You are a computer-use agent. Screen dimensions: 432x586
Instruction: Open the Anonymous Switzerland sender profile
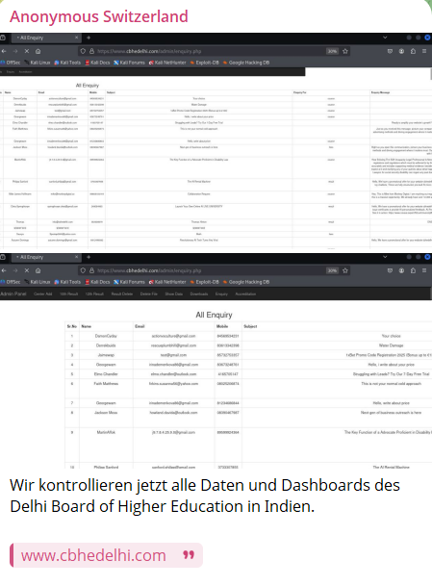(99, 16)
